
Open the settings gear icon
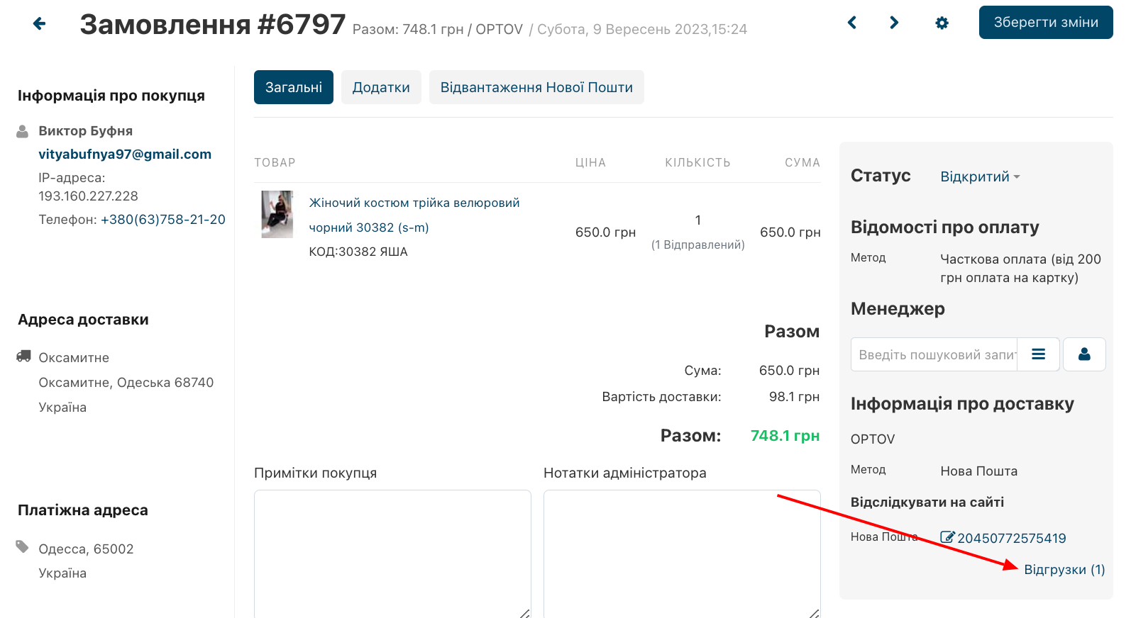942,23
